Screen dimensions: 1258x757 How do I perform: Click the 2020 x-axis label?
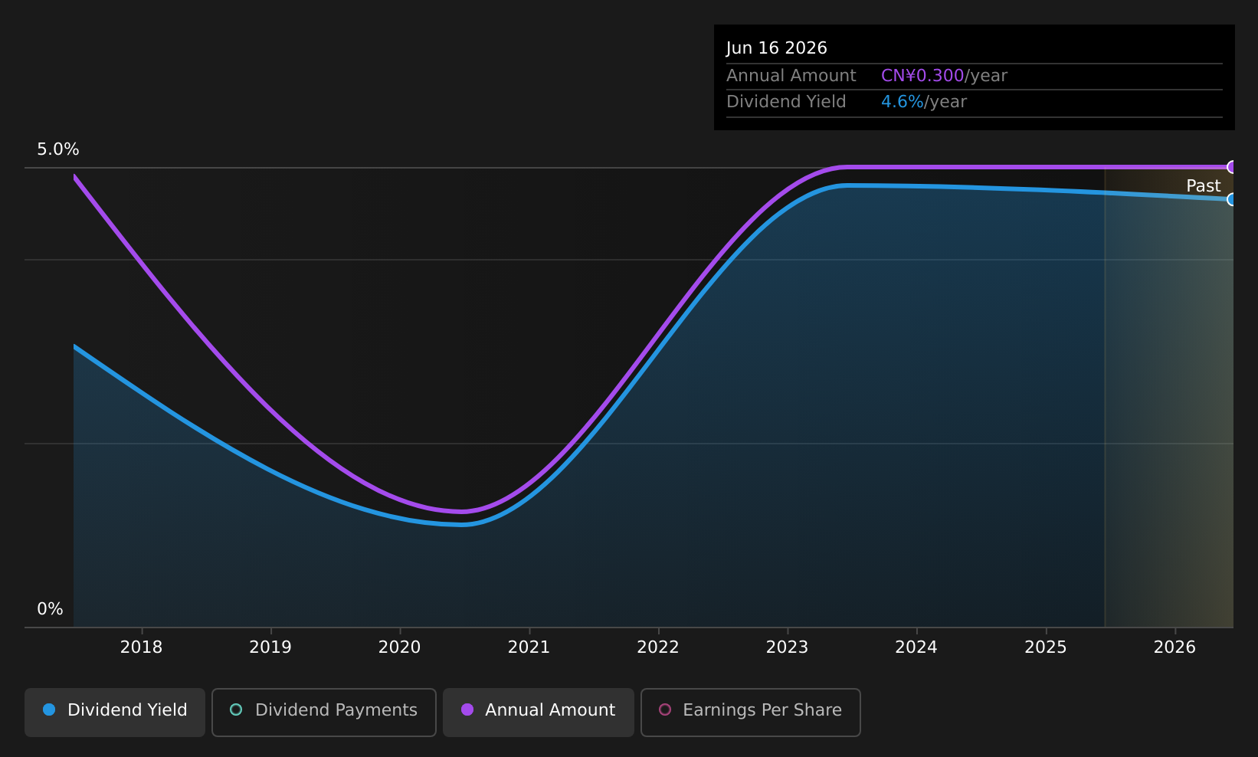[x=400, y=647]
